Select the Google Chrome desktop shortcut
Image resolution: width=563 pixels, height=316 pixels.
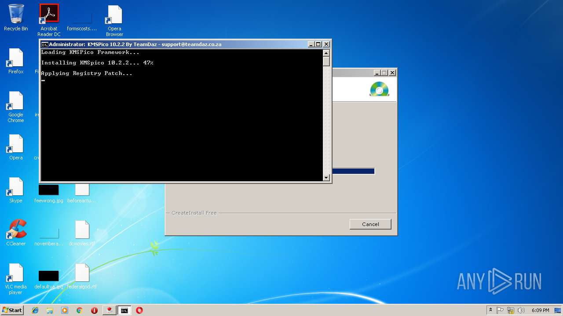[16, 107]
